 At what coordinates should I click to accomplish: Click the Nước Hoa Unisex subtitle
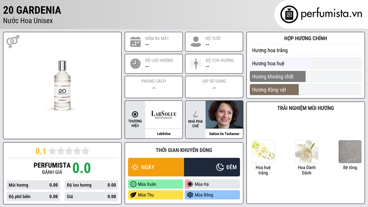[28, 20]
